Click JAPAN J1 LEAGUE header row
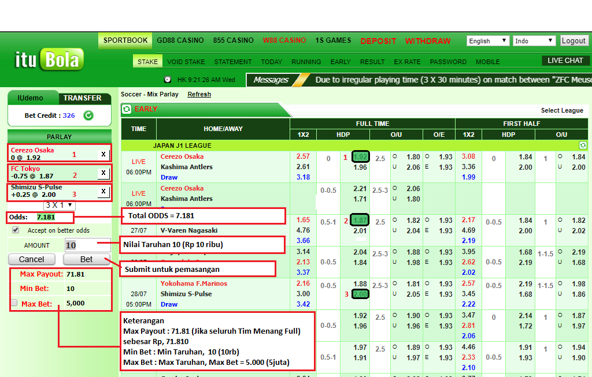The width and height of the screenshot is (592, 377). click(x=354, y=145)
